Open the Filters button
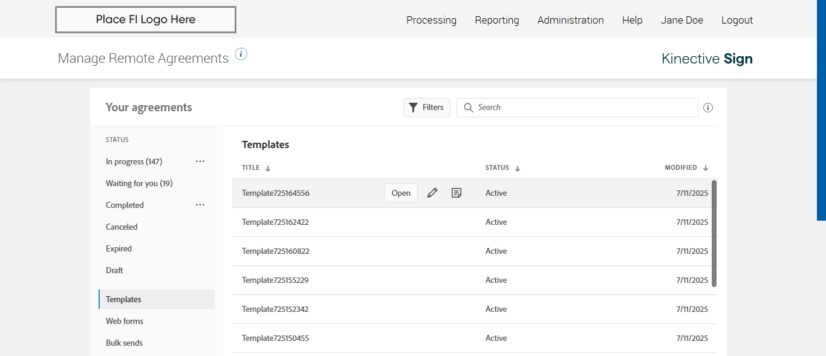 tap(427, 108)
